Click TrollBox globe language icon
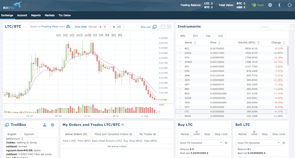The height and width of the screenshot is (158, 295). point(52,125)
